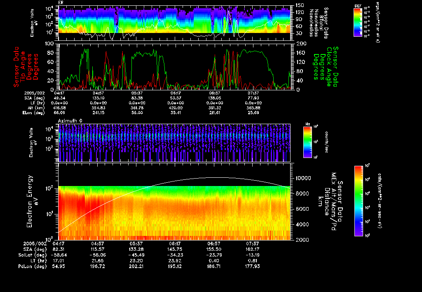422x292 pixels.
Task: Select PdLon value 177.93
Action: click(x=252, y=266)
